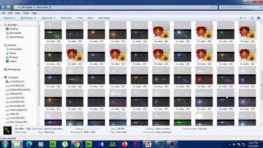Open the Help menu
Viewport: 263px width, 148px height.
34,13
